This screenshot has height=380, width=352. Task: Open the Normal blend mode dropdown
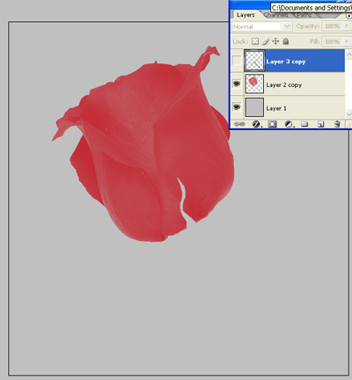point(261,26)
